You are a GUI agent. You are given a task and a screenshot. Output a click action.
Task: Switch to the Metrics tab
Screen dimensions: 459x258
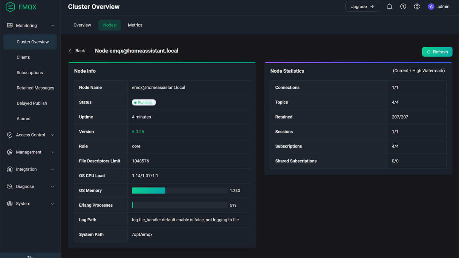click(x=135, y=25)
